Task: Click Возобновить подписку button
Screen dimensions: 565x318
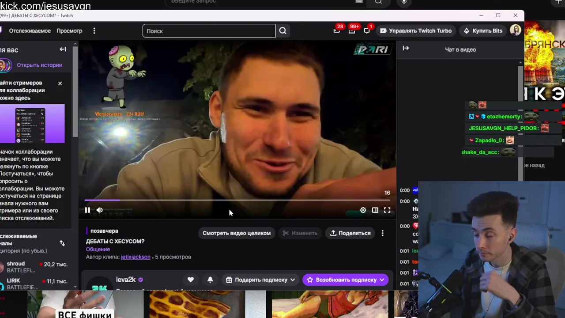Action: point(346,280)
